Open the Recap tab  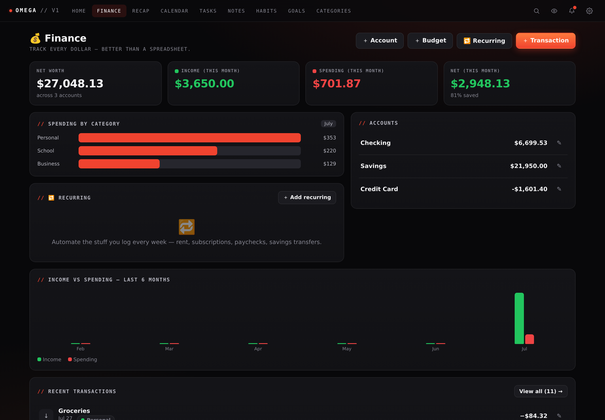coord(141,11)
